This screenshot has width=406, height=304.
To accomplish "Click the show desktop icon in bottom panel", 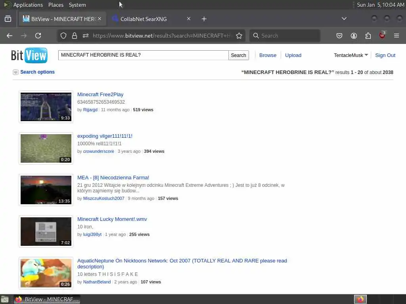I will (5, 300).
